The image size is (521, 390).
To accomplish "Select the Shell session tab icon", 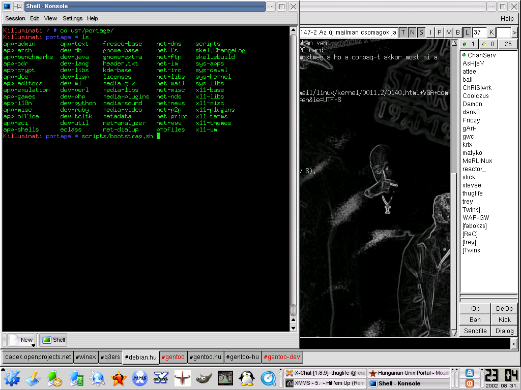I will point(47,340).
